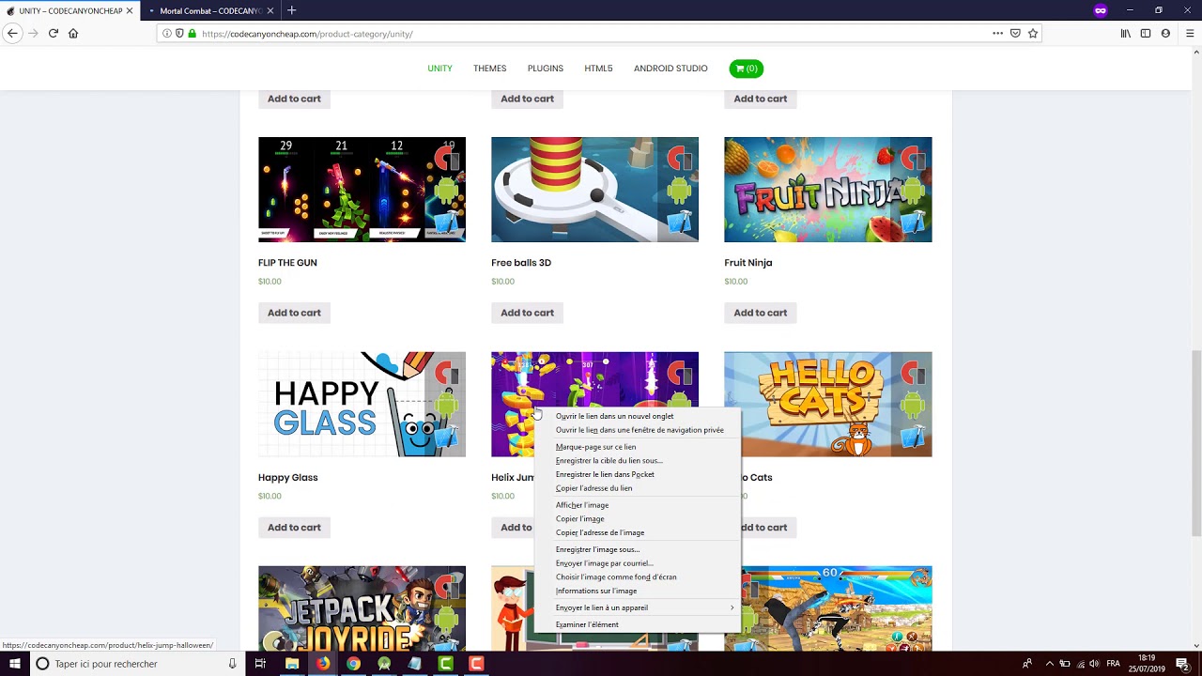Open the Firefox hamburger menu
1202x676 pixels.
point(1189,33)
